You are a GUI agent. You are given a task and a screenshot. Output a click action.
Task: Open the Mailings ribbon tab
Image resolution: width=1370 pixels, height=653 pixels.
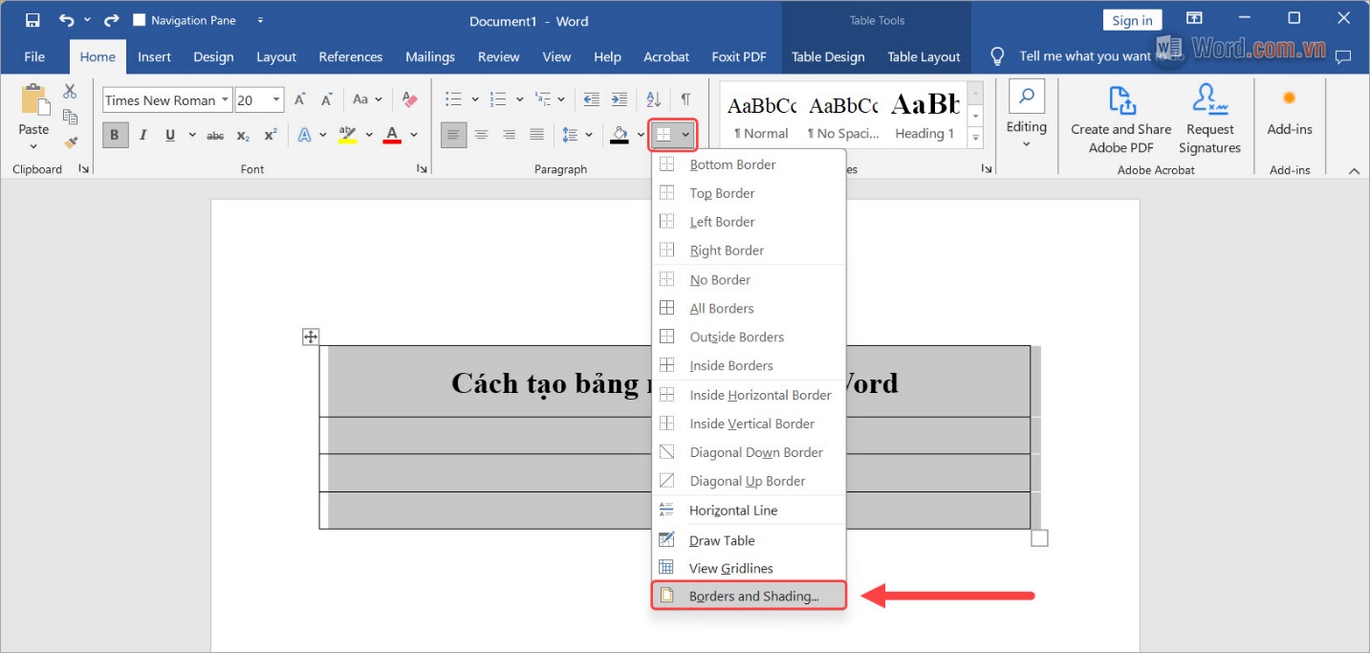click(x=430, y=56)
